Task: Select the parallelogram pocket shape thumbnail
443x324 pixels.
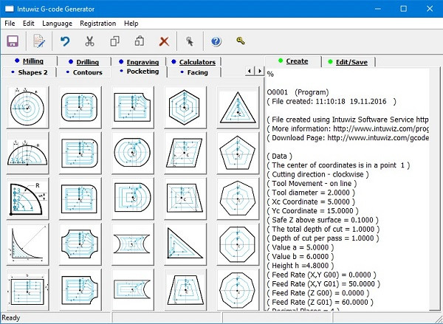Action: pyautogui.click(x=185, y=153)
